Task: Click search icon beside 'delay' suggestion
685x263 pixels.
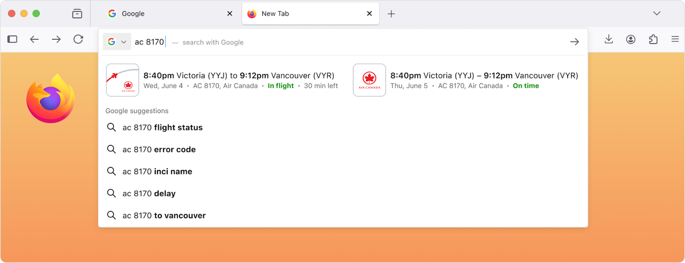Action: (x=111, y=193)
